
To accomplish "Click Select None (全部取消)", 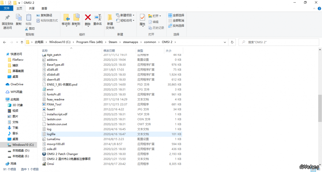I will 176,20.
